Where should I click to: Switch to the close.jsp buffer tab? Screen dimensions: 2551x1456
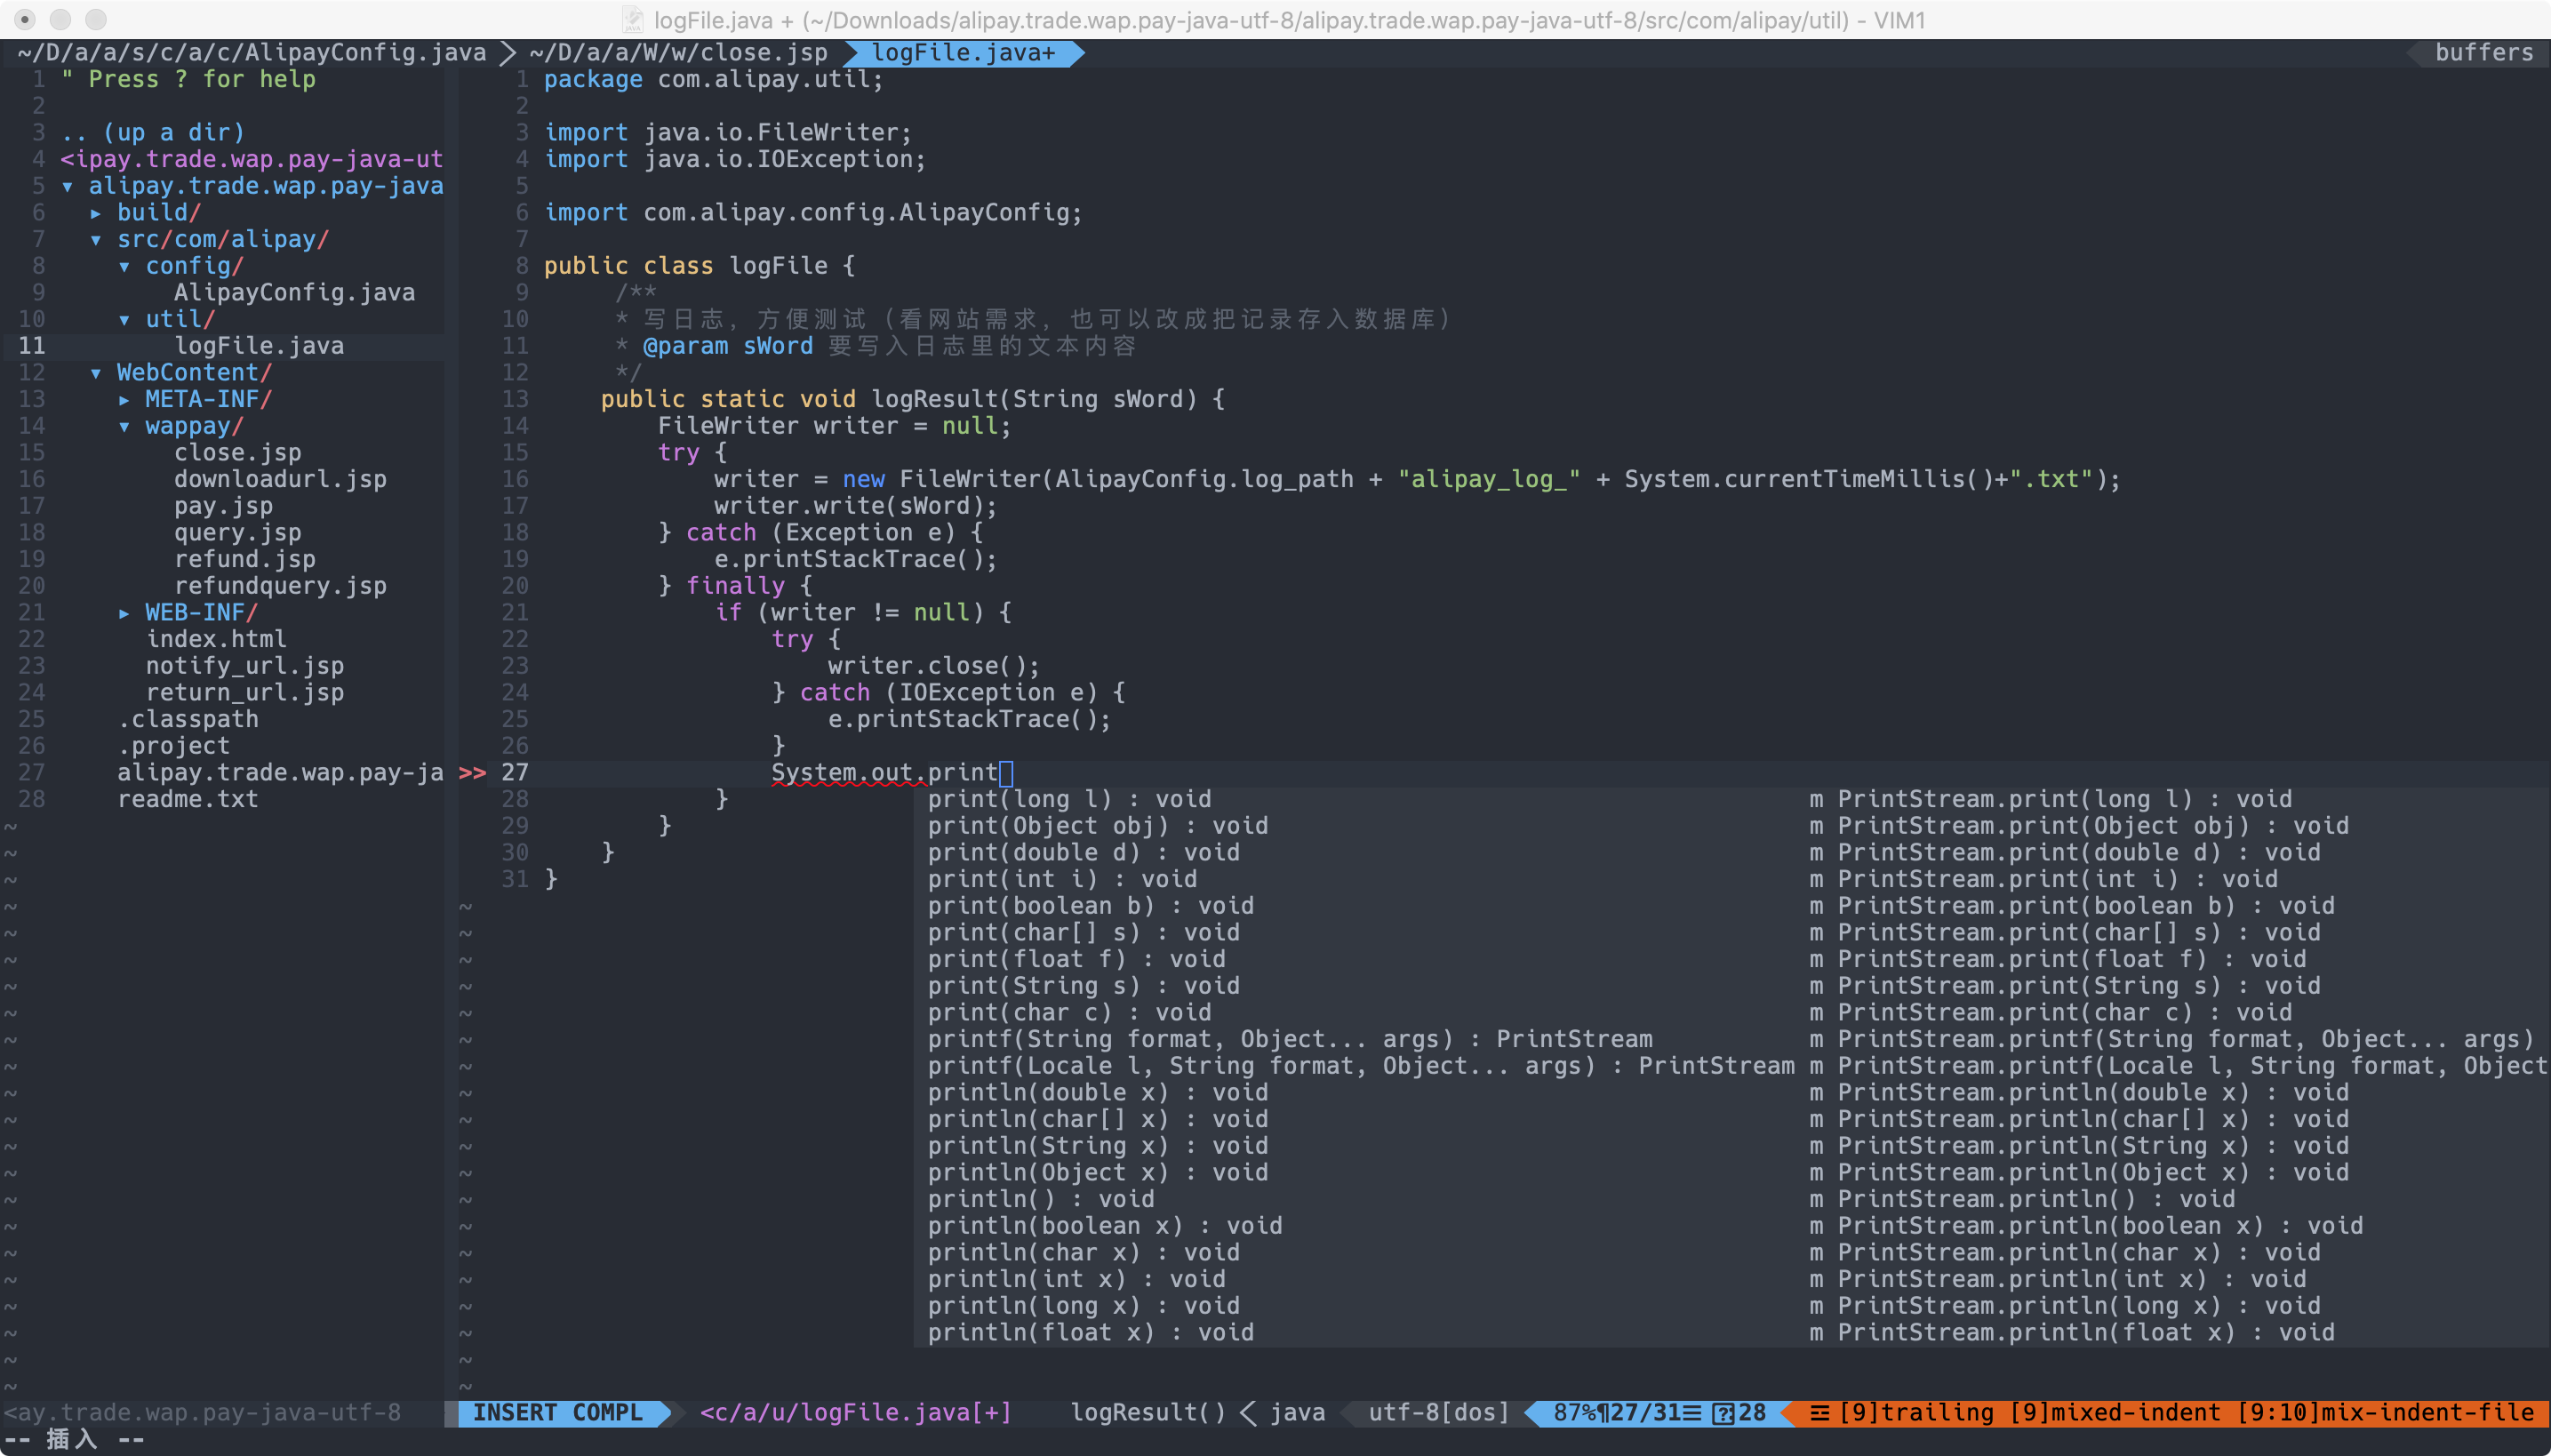pos(679,53)
